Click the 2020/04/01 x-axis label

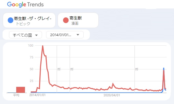pyautogui.click(x=112, y=95)
